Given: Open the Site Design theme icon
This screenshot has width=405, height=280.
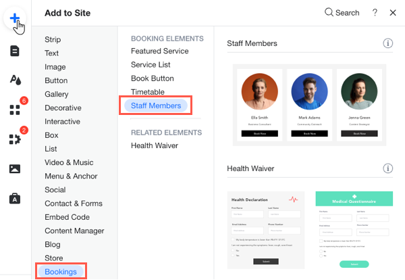Looking at the screenshot, I should tap(15, 80).
